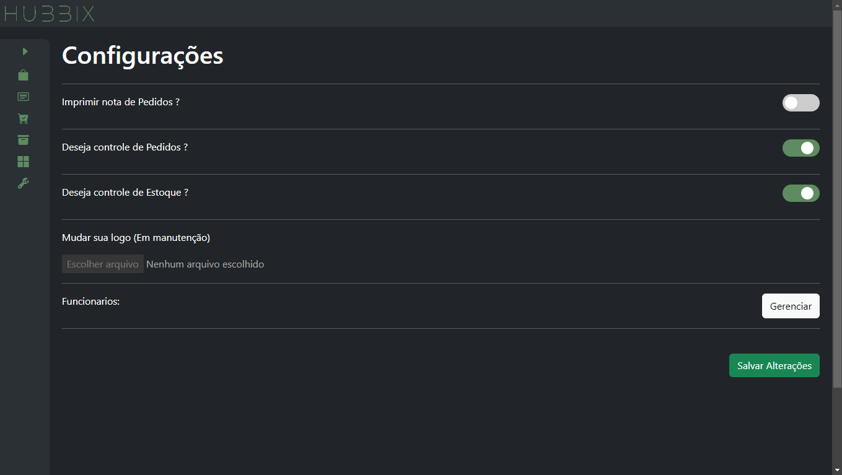Open the notes list sidebar icon

coord(24,97)
